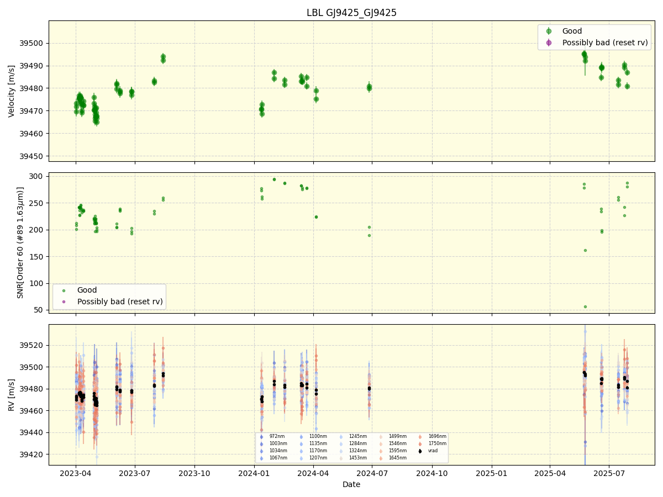The image size is (663, 497).
Task: Select the 1135nm legend entry
Action: (318, 443)
